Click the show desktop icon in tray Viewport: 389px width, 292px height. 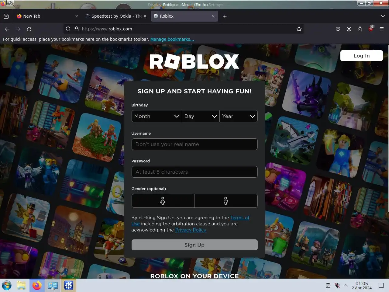(381, 285)
